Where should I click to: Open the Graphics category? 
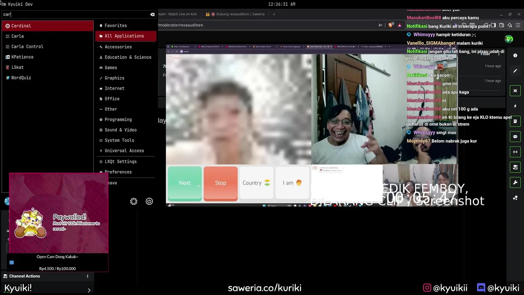tap(126, 78)
